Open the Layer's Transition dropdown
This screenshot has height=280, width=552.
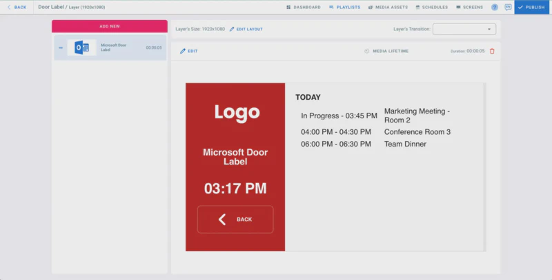coord(464,30)
